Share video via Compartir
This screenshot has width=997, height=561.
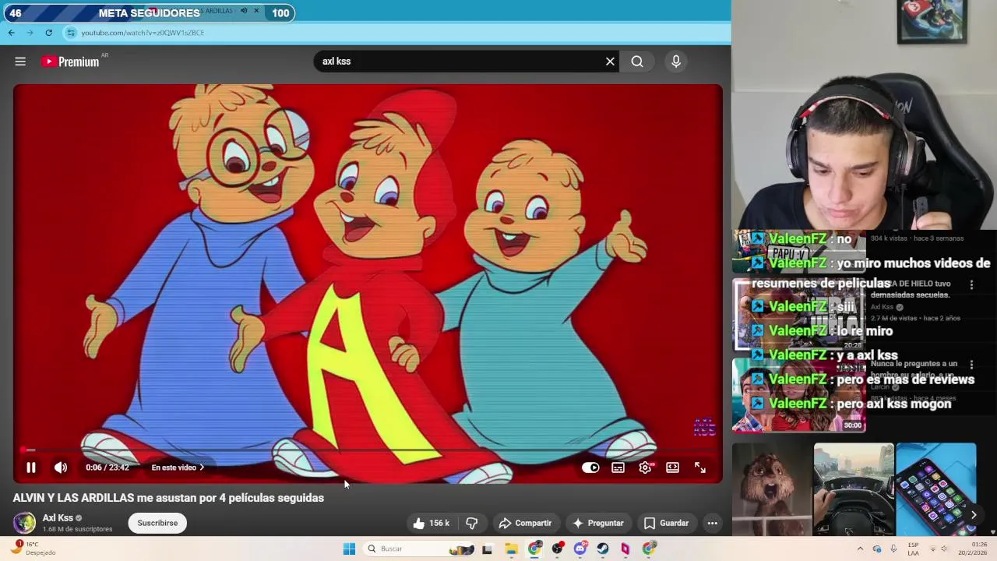point(526,523)
